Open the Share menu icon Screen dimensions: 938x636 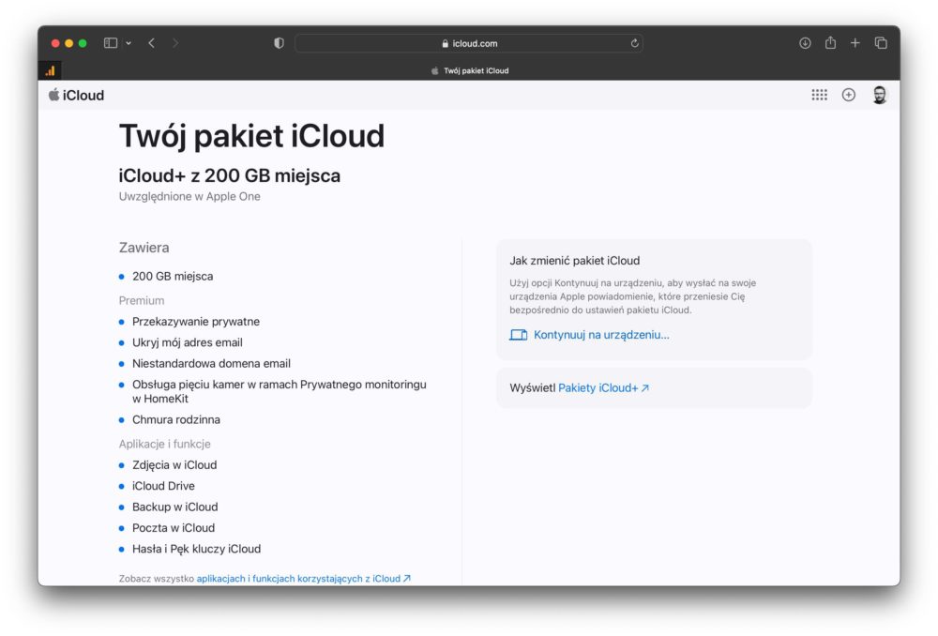coord(830,42)
